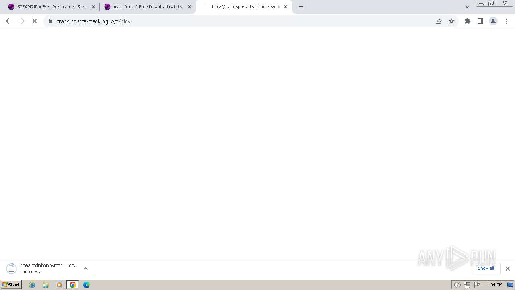This screenshot has width=515, height=290.
Task: Share this page using the share icon
Action: tap(439, 21)
